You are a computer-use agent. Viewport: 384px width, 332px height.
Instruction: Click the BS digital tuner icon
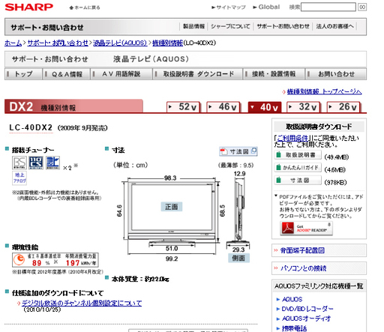click(19, 163)
